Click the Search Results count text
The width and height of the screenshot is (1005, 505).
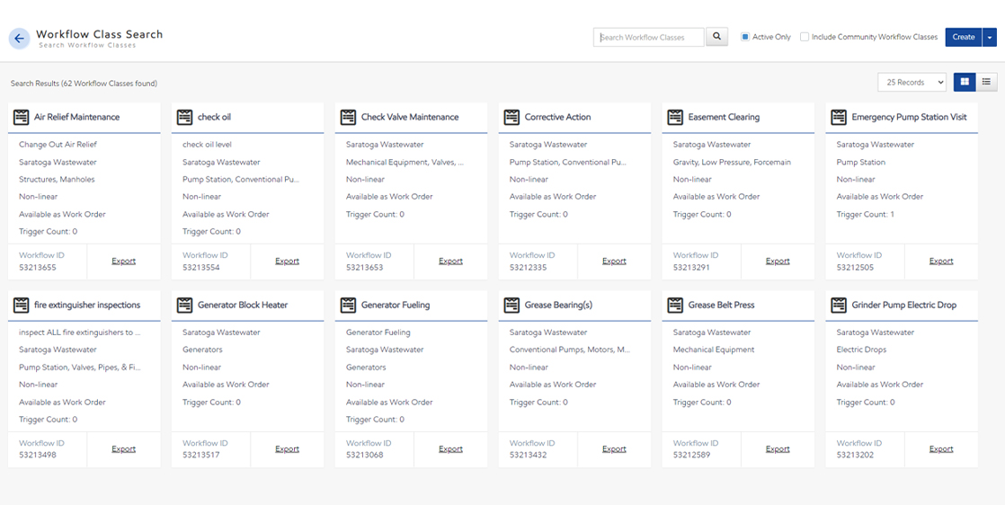(x=84, y=84)
